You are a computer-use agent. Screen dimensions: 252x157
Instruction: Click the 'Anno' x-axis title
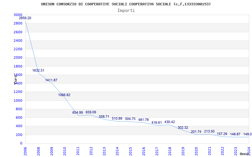coord(244,154)
